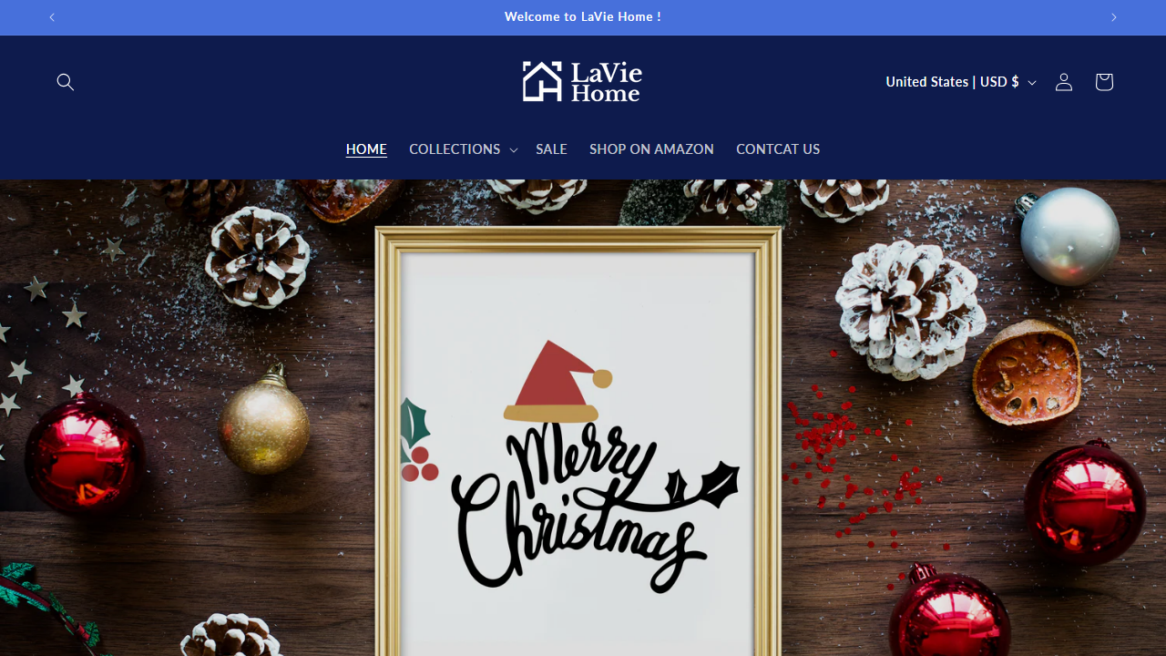Show the previous announcement

coord(52,17)
